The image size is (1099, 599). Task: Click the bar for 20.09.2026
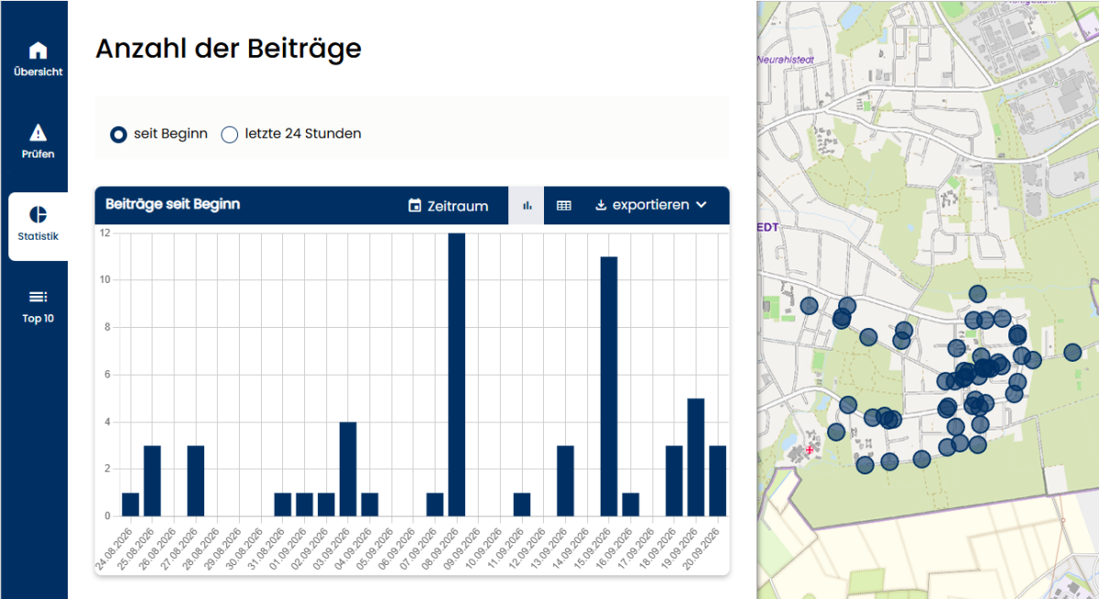click(718, 481)
